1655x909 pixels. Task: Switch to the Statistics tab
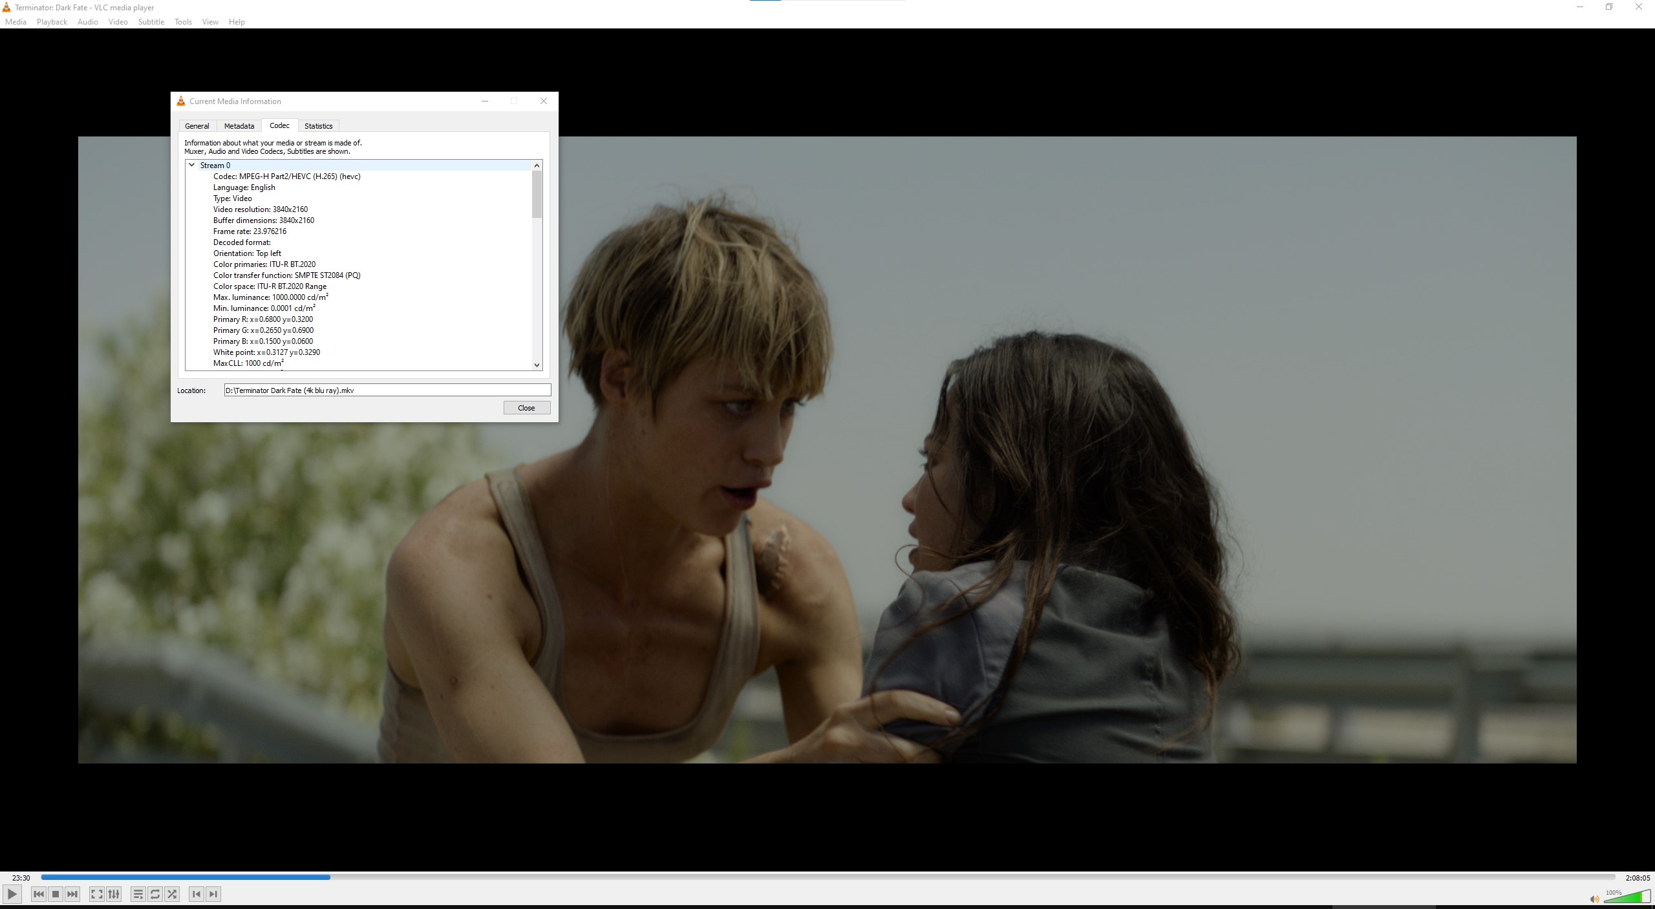tap(319, 126)
